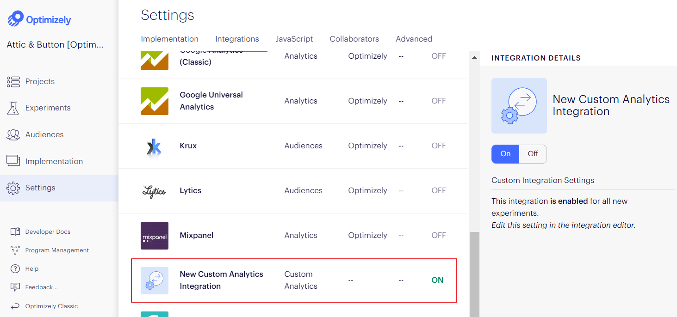Turn the integration Off in details panel
This screenshot has height=317, width=677.
pyautogui.click(x=533, y=154)
